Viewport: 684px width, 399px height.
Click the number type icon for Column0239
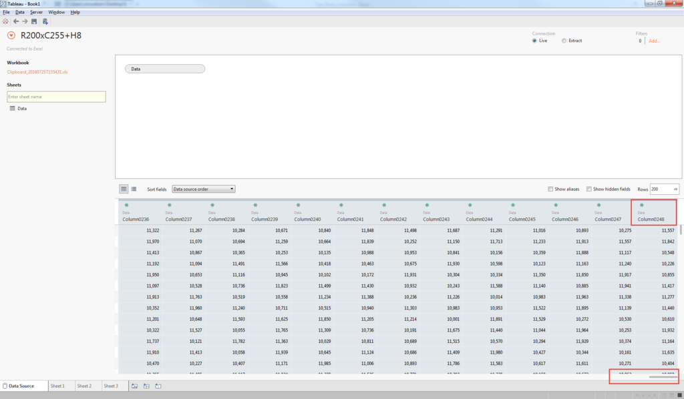point(255,205)
